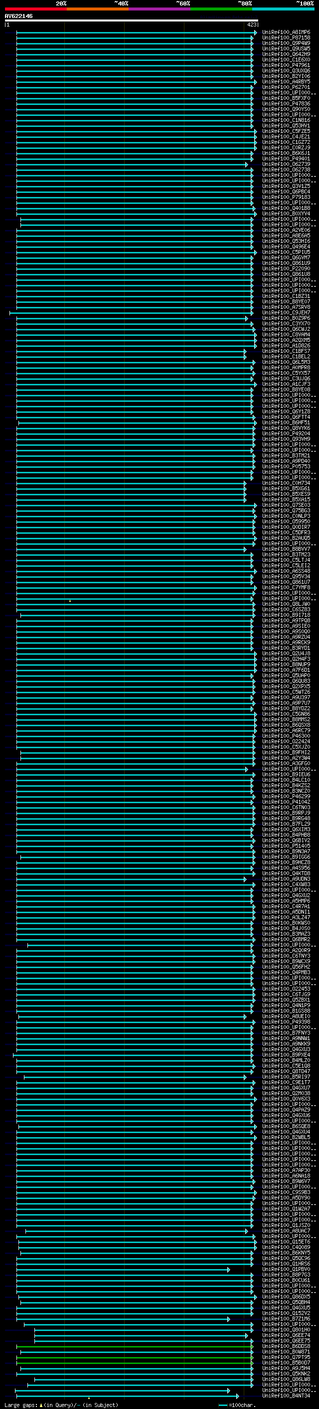Image resolution: width=319 pixels, height=1409 pixels.
Task: Select hit label UniRef100_B7Z1M6
Action: (x=286, y=1319)
